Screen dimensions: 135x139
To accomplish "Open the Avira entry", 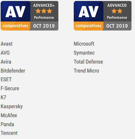I will click(6, 62).
